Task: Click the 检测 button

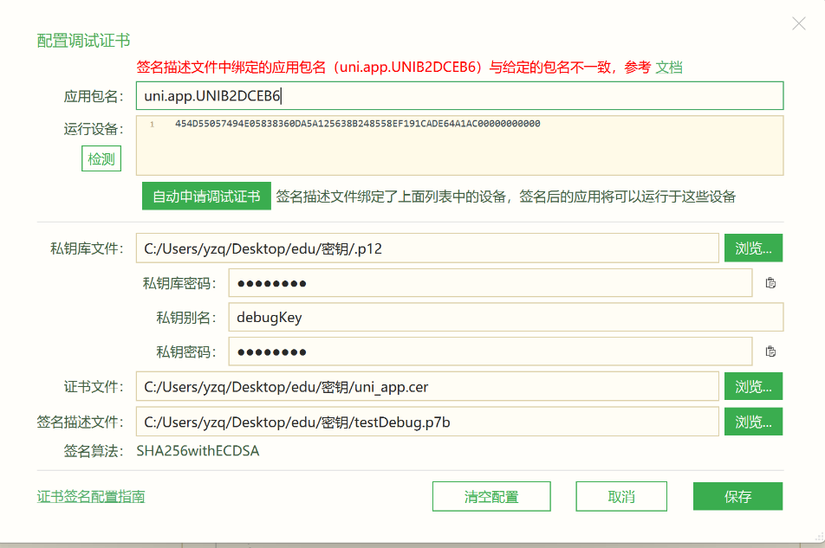Action: coord(101,158)
